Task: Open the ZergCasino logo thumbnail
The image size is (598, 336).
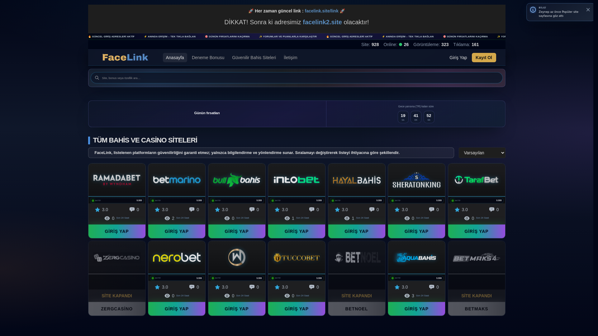Action: (x=117, y=257)
